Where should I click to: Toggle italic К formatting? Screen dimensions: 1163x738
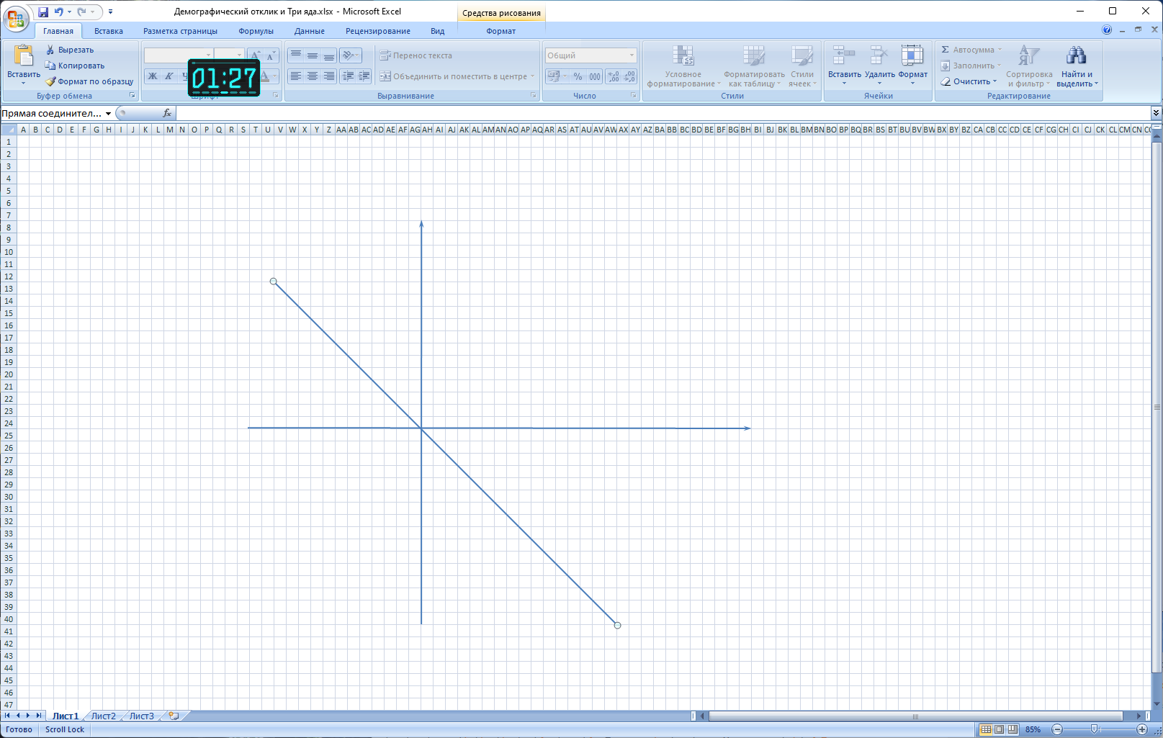[169, 76]
